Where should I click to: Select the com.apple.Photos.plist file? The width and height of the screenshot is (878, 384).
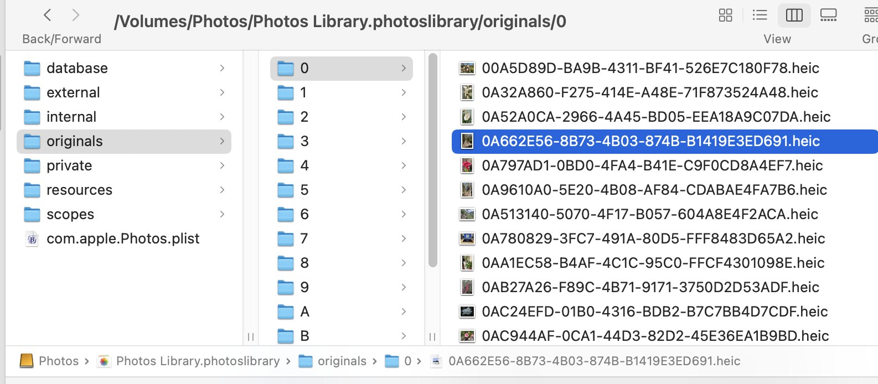coord(124,238)
